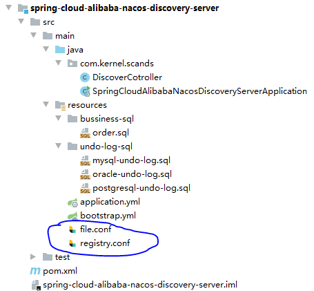Collapse the main folder node
Image resolution: width=314 pixels, height=291 pixels.
click(x=34, y=35)
